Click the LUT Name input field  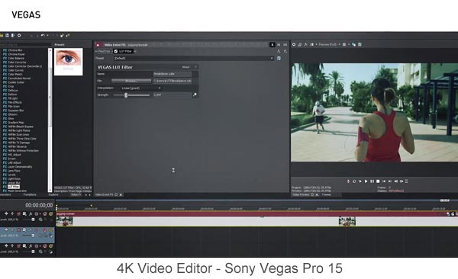coord(173,74)
